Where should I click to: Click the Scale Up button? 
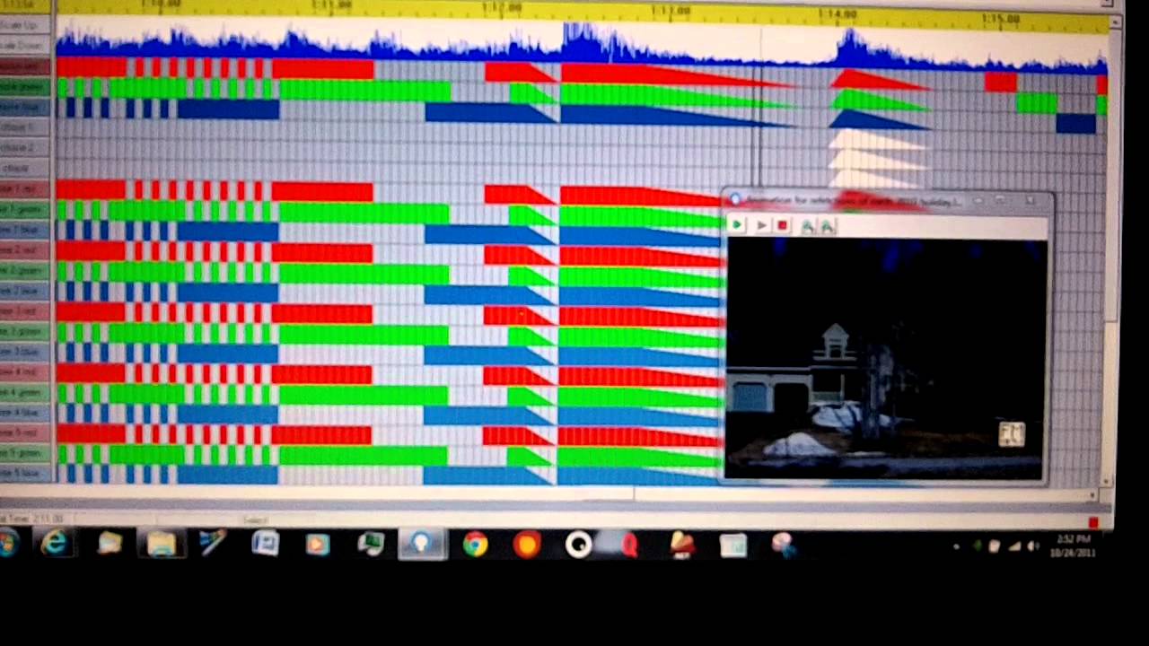coord(25,25)
